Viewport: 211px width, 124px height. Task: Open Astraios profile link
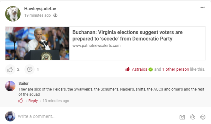[139, 69]
